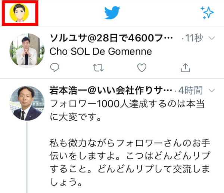Viewport: 224px width, 193px height.
Task: Select the final tweet line しょう。
Action: [x=66, y=182]
